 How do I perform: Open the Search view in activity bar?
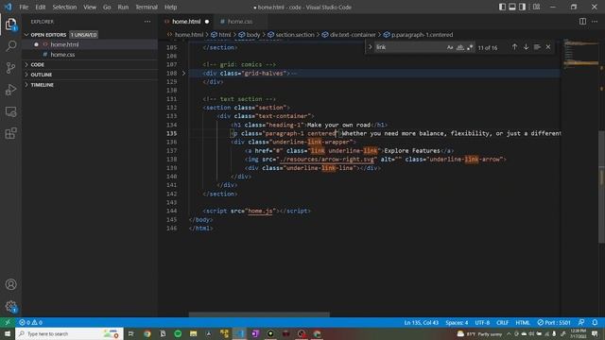pyautogui.click(x=10, y=46)
